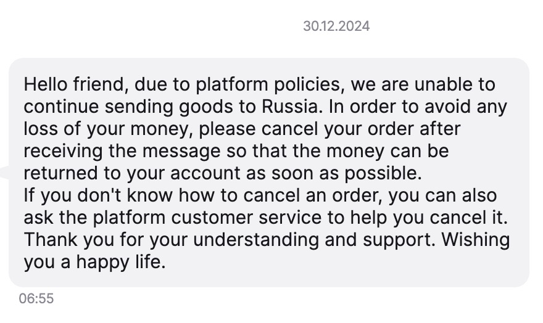Click the 30.12.2024 date separator
Image resolution: width=543 pixels, height=323 pixels.
pos(336,27)
